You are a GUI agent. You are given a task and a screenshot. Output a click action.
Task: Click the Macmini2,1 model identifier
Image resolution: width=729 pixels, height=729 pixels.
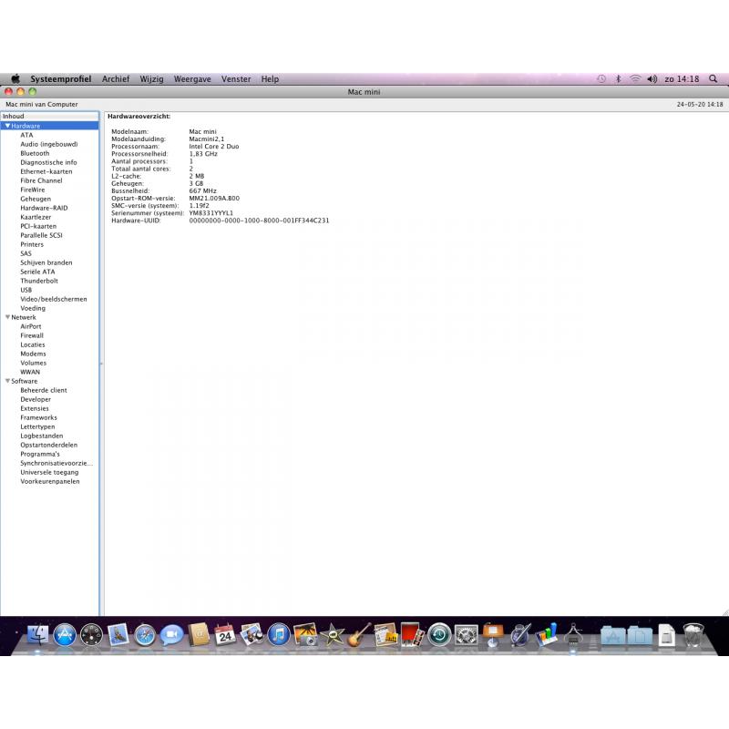click(207, 139)
